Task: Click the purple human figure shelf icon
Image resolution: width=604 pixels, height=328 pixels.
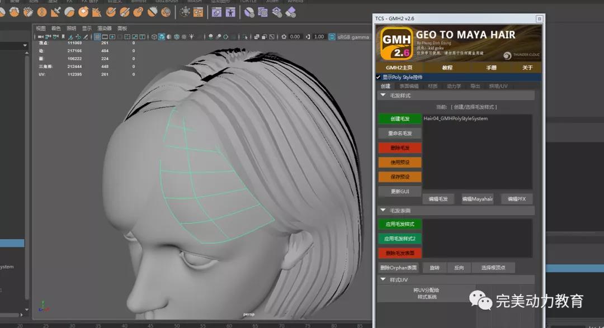Action: [x=230, y=12]
